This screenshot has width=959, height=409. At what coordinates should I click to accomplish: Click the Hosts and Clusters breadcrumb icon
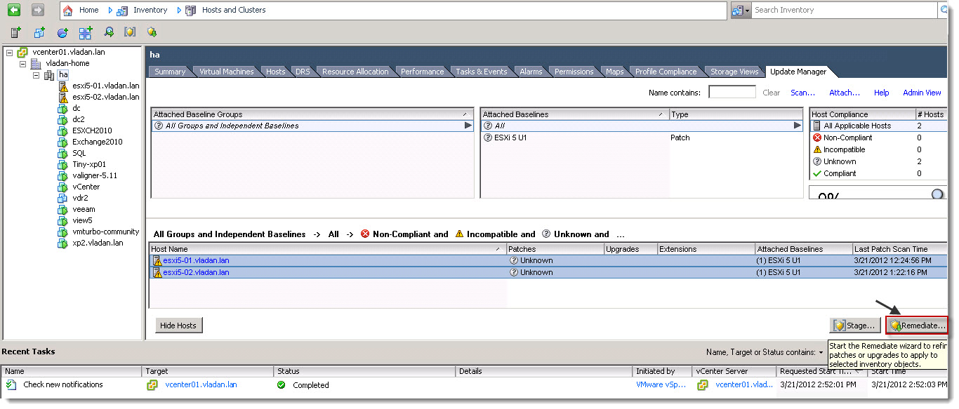coord(190,11)
